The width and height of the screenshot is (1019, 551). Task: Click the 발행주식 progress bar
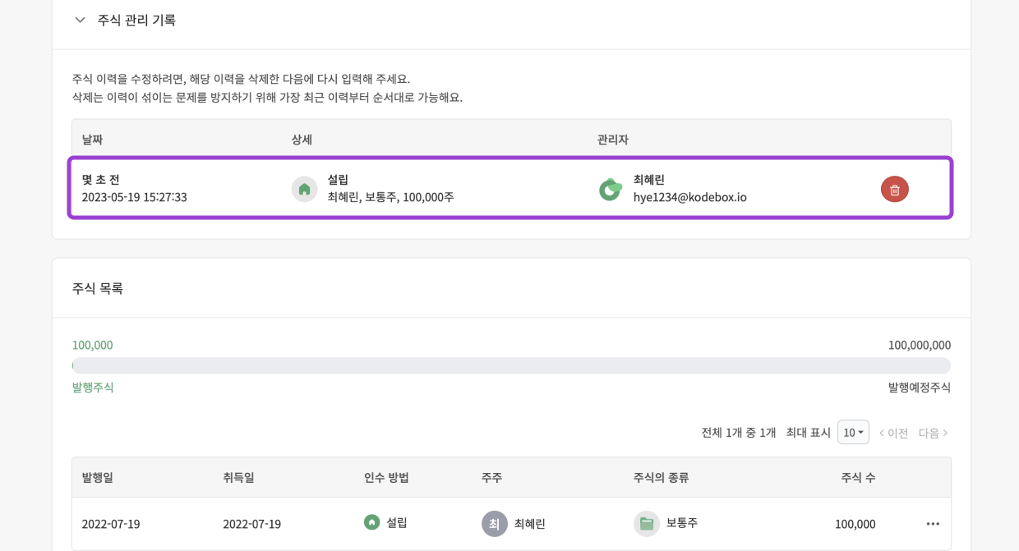511,365
